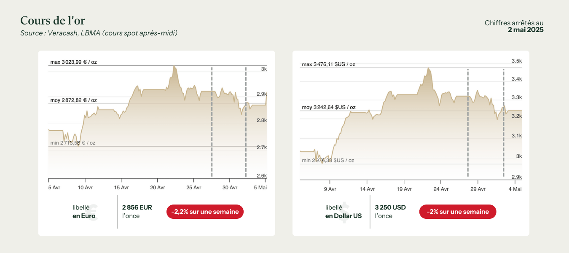569x253 pixels.
Task: Click the "min 2 976,33 $US / oz" label
Action: point(327,160)
